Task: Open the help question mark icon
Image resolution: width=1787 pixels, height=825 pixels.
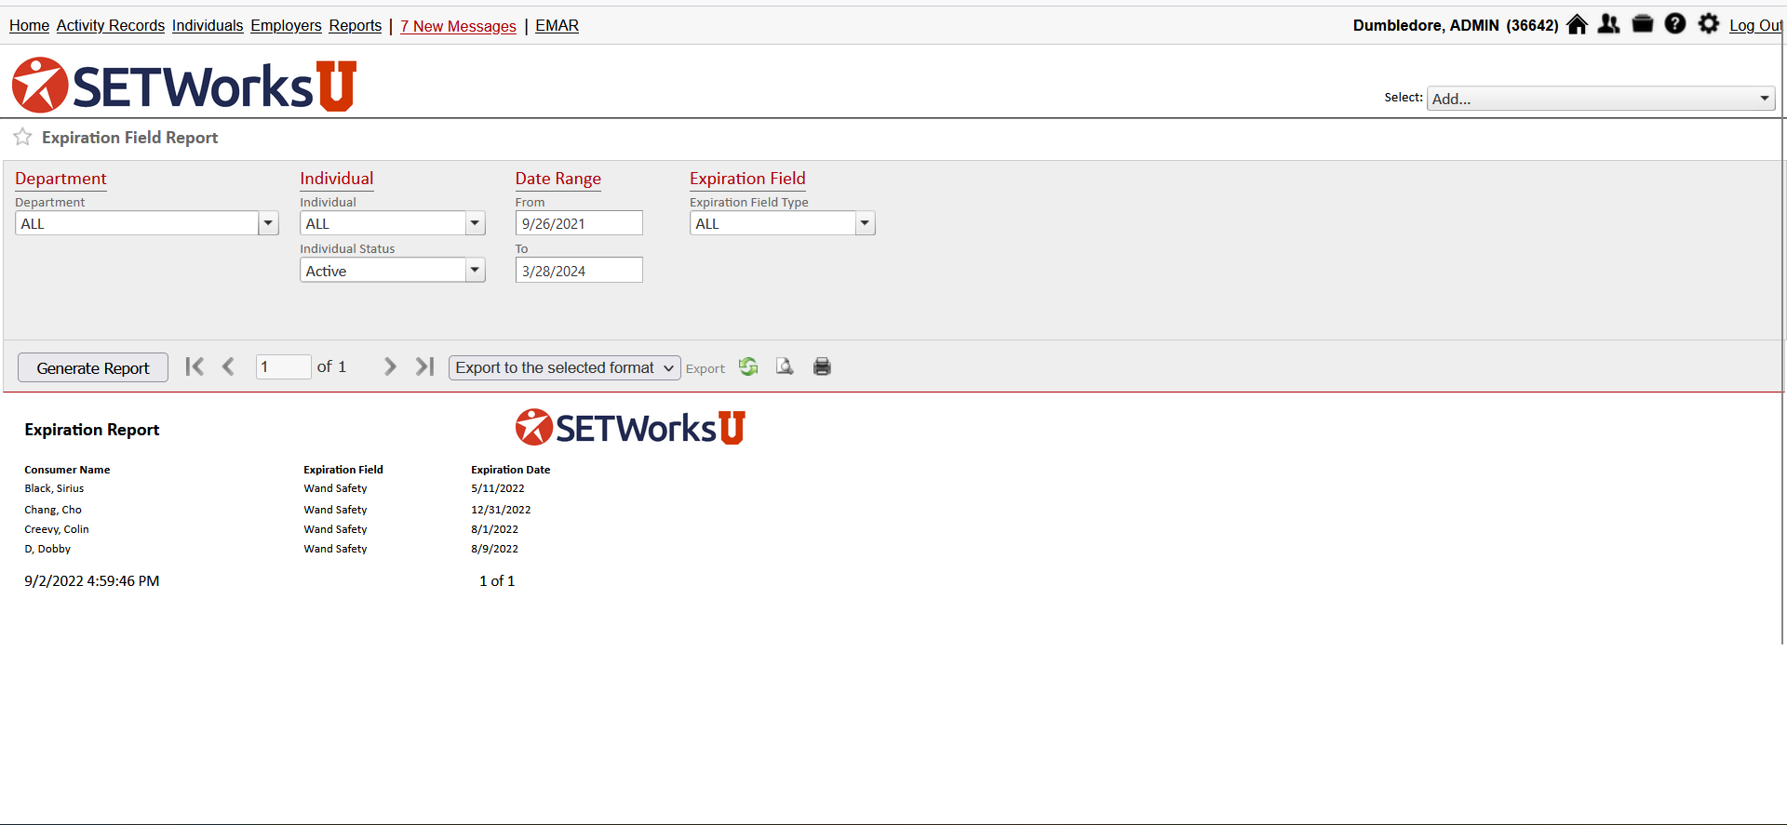Action: (x=1675, y=24)
